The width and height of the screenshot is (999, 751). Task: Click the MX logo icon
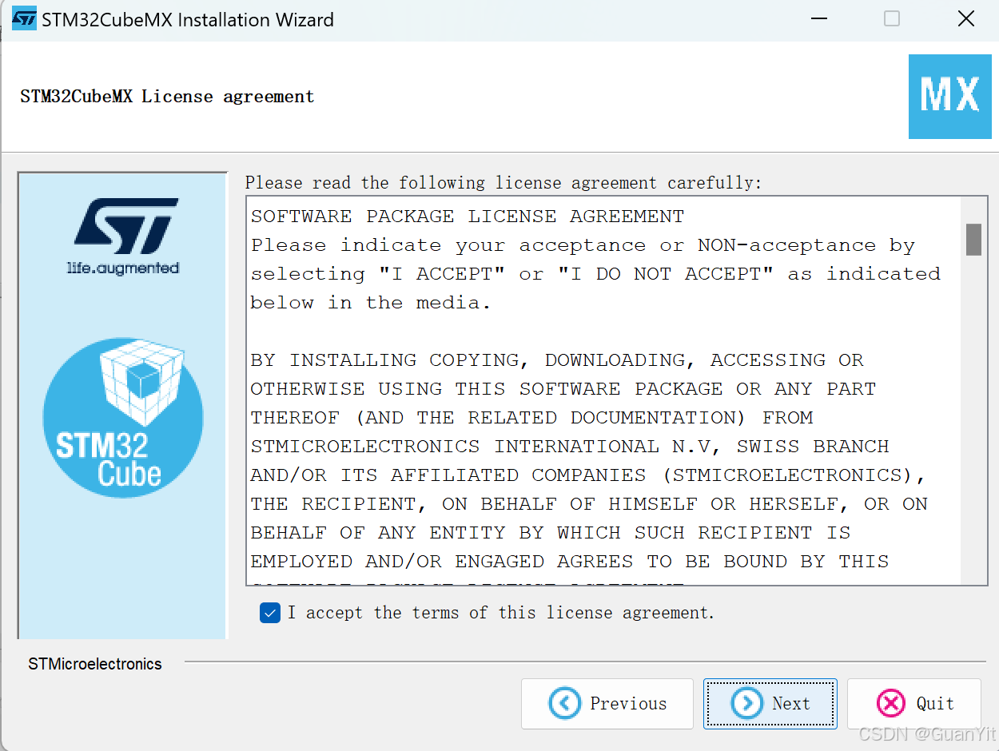pyautogui.click(x=950, y=97)
